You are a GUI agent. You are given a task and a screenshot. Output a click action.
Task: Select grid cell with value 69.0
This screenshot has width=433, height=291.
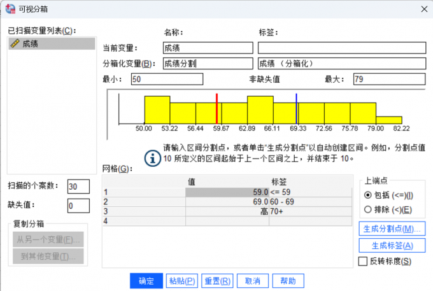227,202
